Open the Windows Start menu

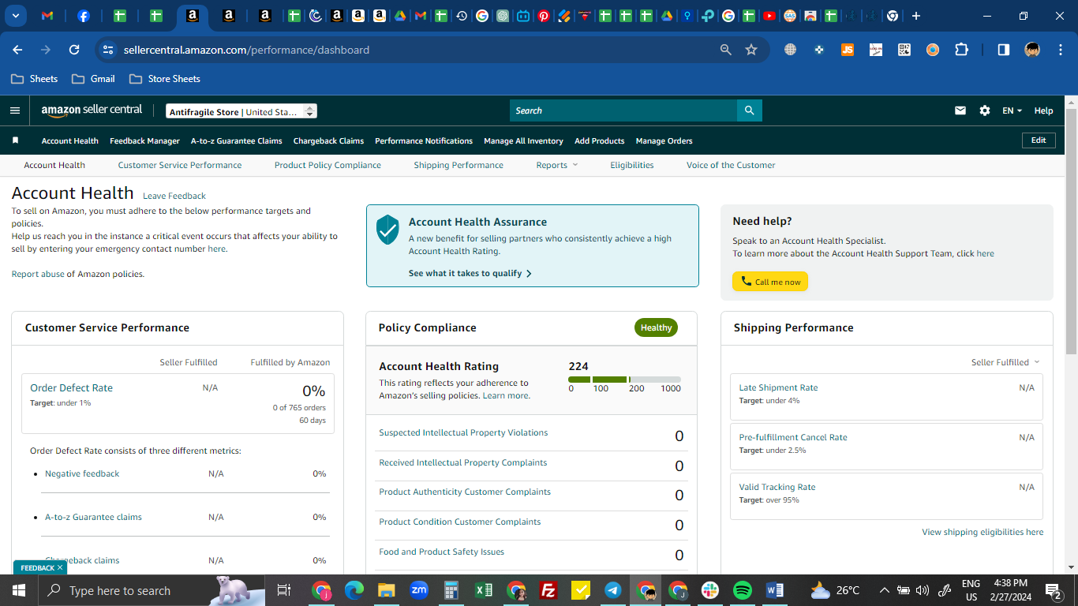pyautogui.click(x=19, y=590)
